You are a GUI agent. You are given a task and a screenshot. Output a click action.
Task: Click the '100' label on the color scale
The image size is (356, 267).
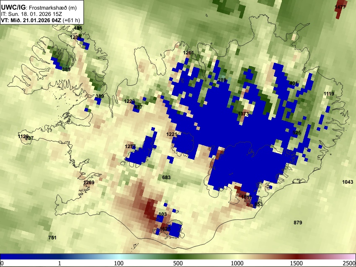[119, 263]
